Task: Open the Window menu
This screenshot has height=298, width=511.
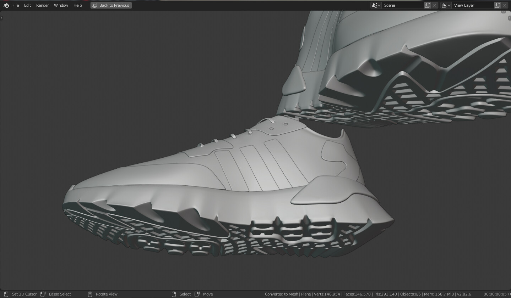Action: coord(61,5)
